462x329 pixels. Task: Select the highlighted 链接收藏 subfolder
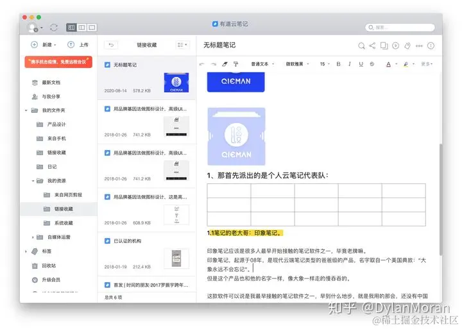(x=58, y=209)
